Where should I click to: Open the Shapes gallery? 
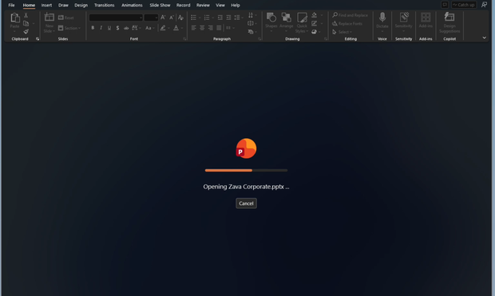coord(271,22)
